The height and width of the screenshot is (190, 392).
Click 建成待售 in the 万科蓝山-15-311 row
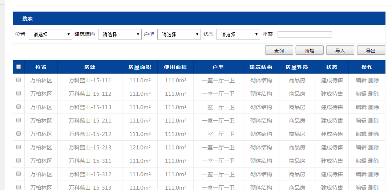(332, 161)
